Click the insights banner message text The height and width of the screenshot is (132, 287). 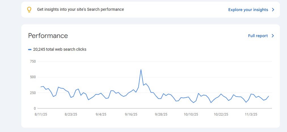coord(80,9)
